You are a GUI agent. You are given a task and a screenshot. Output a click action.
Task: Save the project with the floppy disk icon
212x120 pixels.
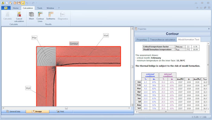pyautogui.click(x=19, y=3)
